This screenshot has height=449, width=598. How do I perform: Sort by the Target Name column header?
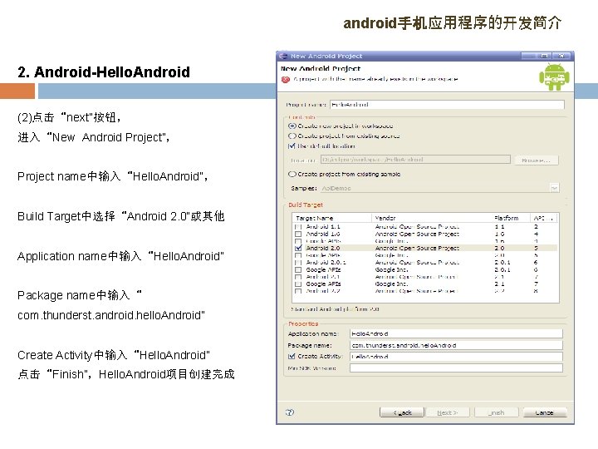pos(332,218)
